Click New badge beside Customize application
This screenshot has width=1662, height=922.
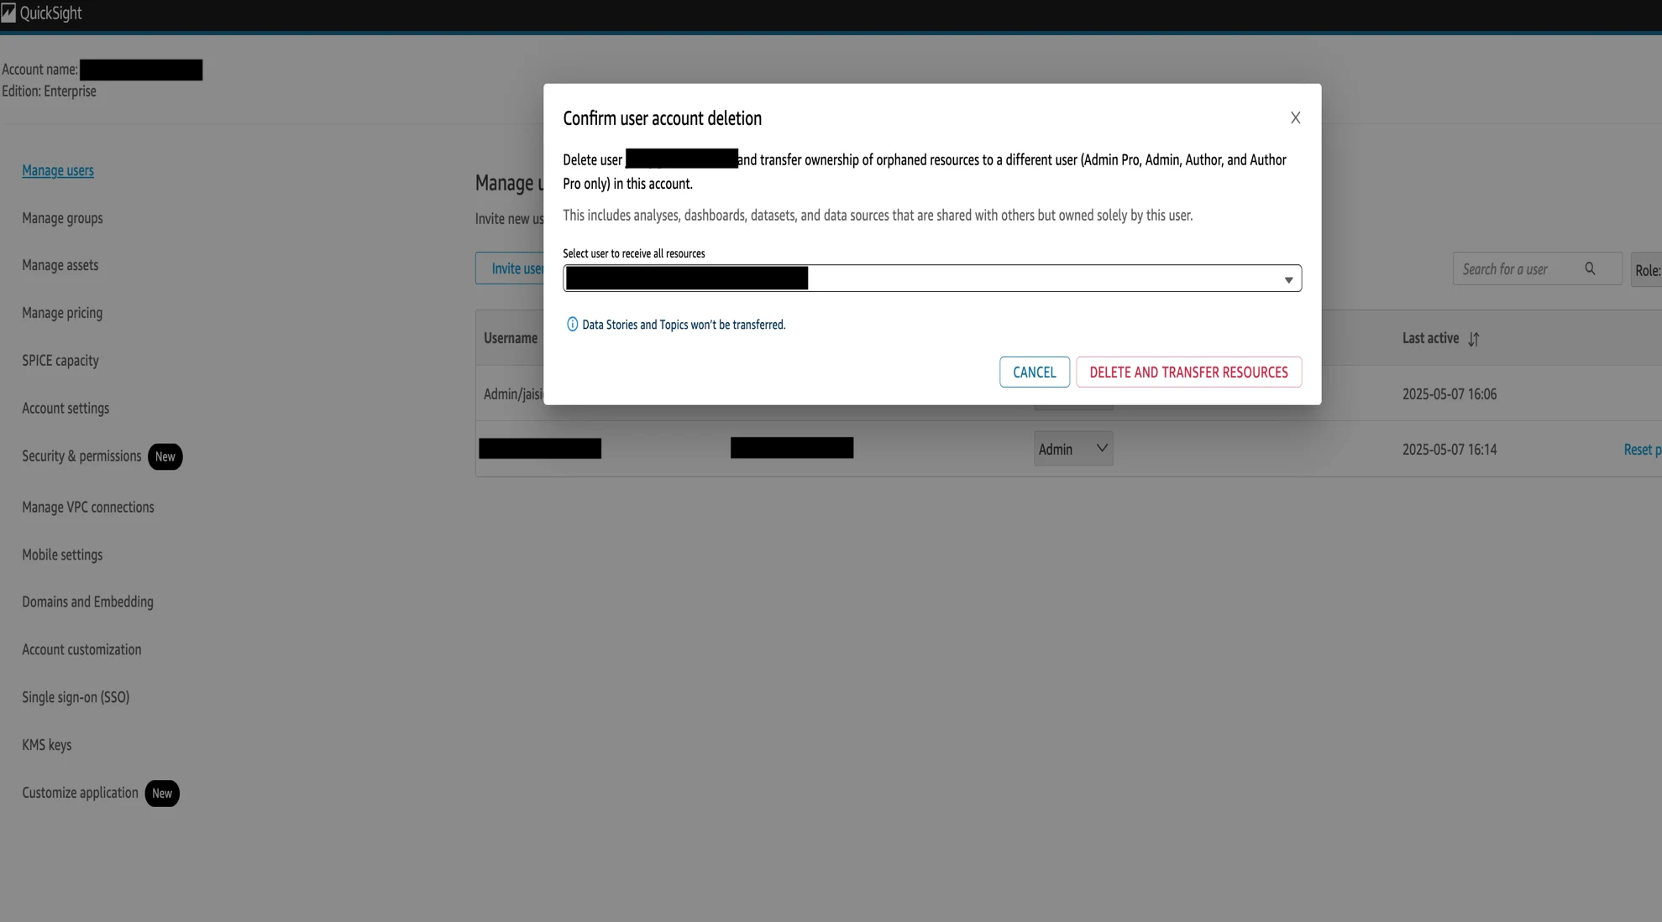tap(162, 793)
